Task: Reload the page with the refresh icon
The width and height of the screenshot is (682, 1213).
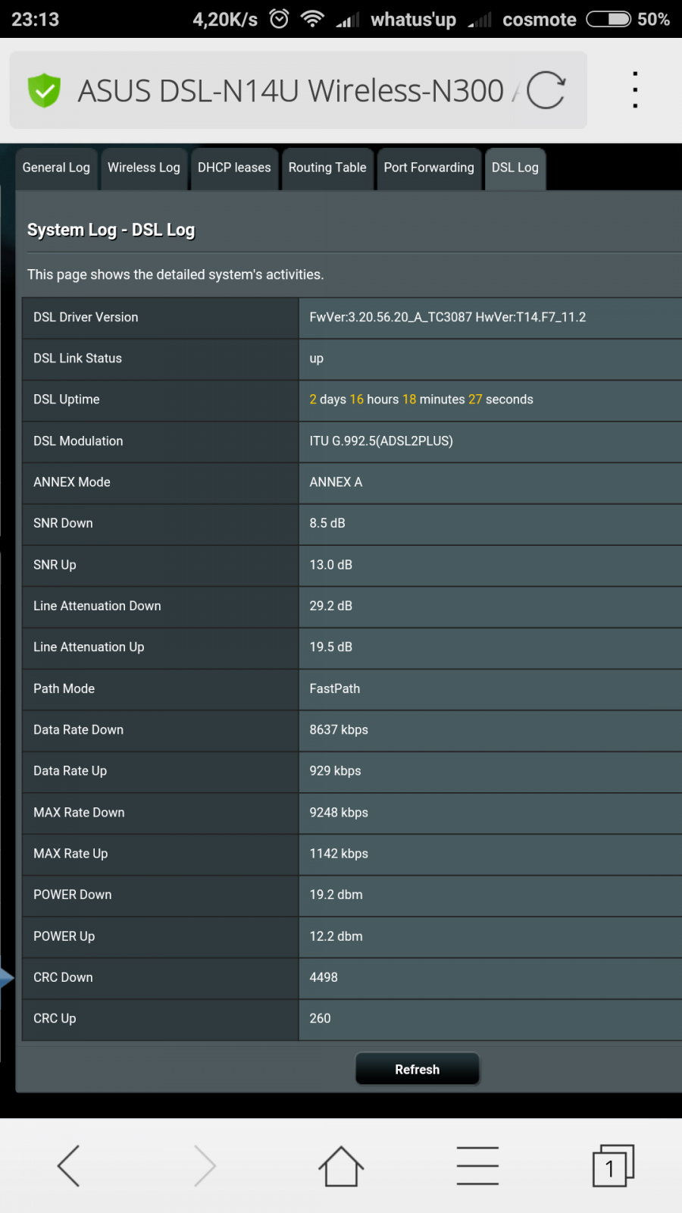Action: (546, 91)
